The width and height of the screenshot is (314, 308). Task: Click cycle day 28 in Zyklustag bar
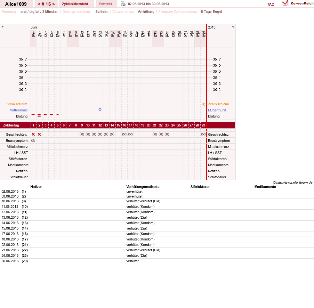pos(197,125)
